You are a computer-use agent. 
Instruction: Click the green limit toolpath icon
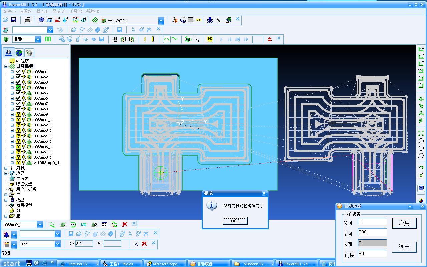click(73, 225)
